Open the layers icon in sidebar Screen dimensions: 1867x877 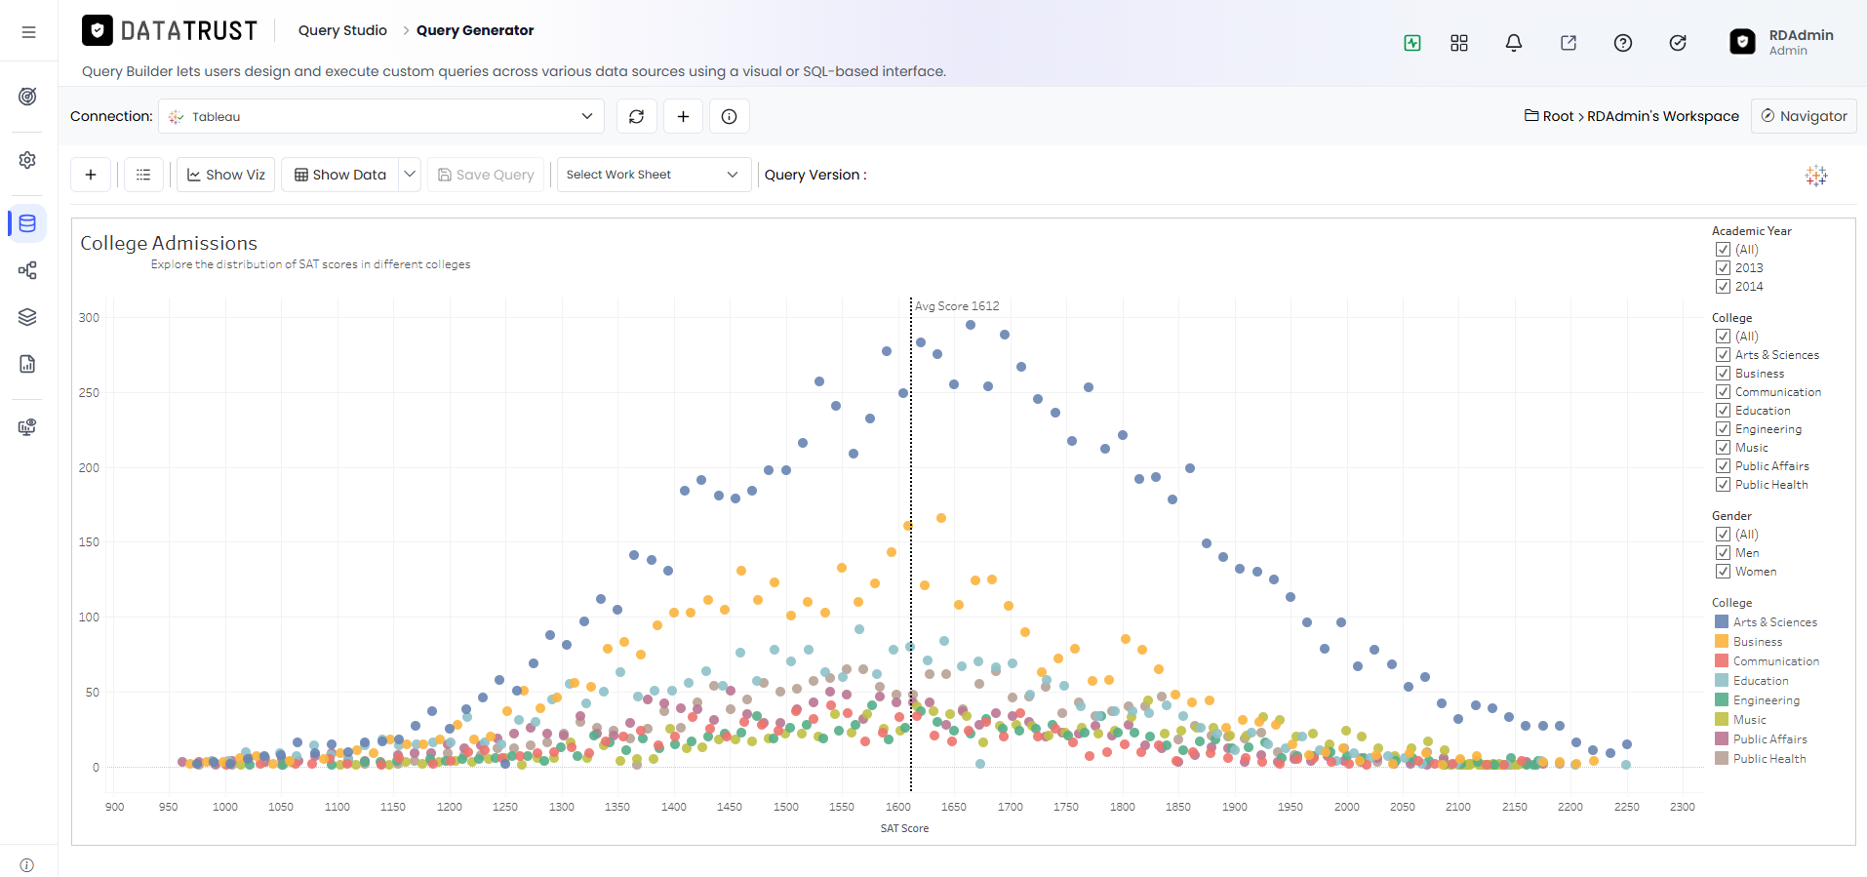click(x=27, y=317)
